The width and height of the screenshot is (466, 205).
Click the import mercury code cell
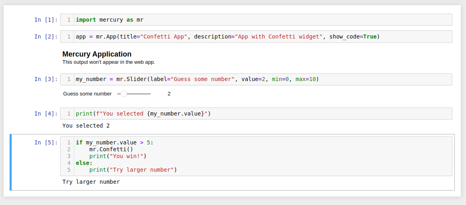[x=256, y=20]
